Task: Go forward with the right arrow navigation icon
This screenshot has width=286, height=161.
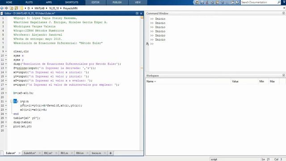Action: pyautogui.click(x=6, y=8)
